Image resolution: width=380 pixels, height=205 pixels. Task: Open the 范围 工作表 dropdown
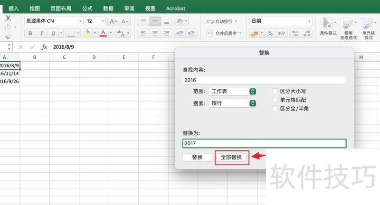(232, 91)
